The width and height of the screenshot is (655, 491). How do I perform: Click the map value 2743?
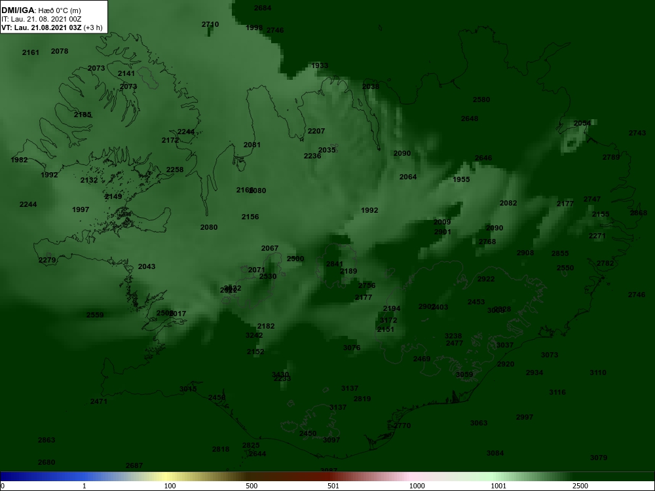[x=637, y=133]
